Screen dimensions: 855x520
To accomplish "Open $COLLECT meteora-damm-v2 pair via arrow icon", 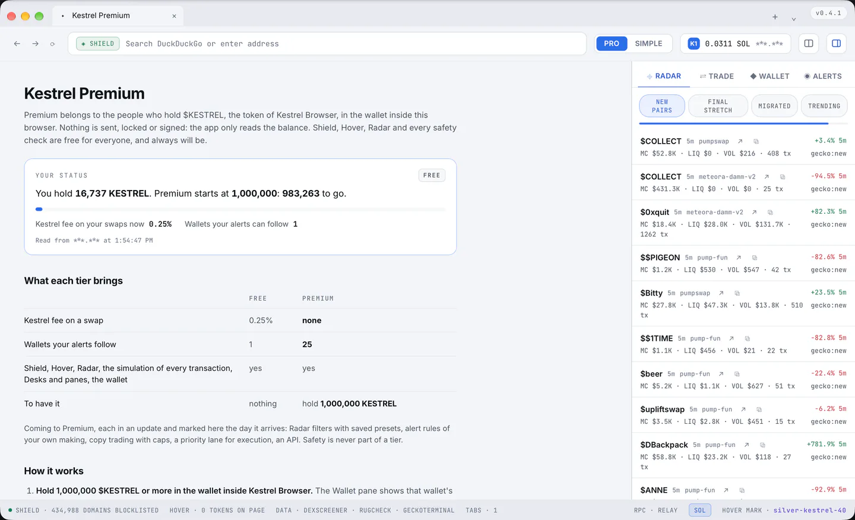I will click(767, 177).
